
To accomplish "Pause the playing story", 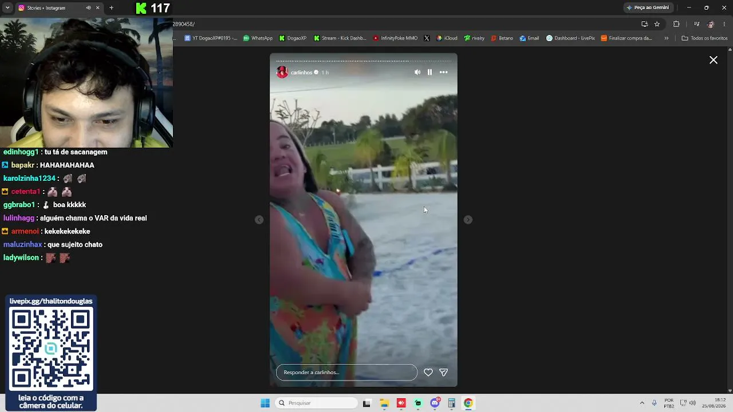I will [x=429, y=72].
